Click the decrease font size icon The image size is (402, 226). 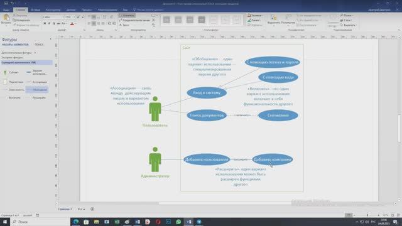(82, 17)
